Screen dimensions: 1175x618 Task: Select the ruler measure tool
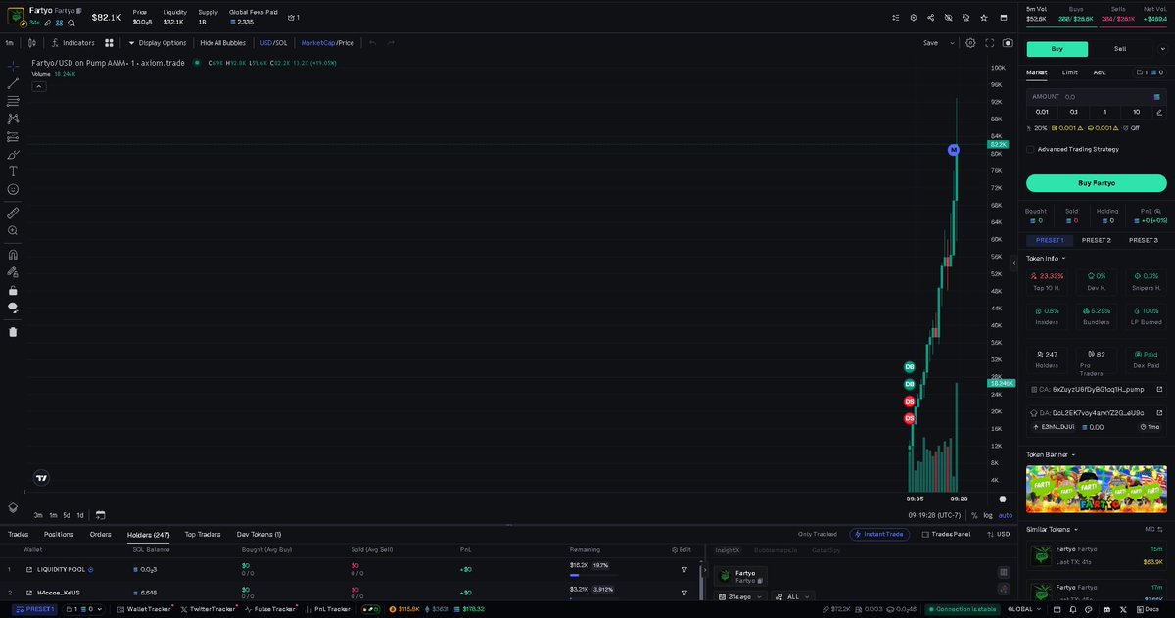pos(13,213)
